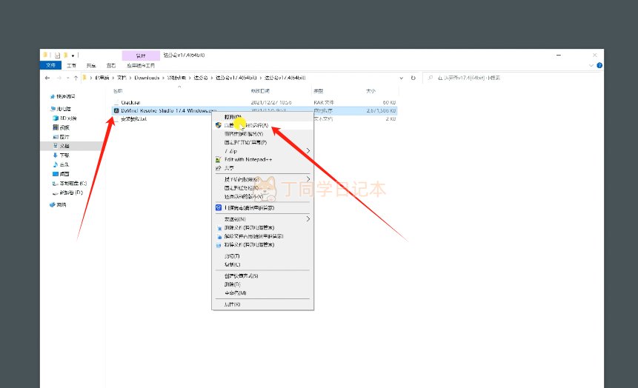Click the back navigation arrow
Viewport: 638px width, 388px height.
pyautogui.click(x=48, y=78)
